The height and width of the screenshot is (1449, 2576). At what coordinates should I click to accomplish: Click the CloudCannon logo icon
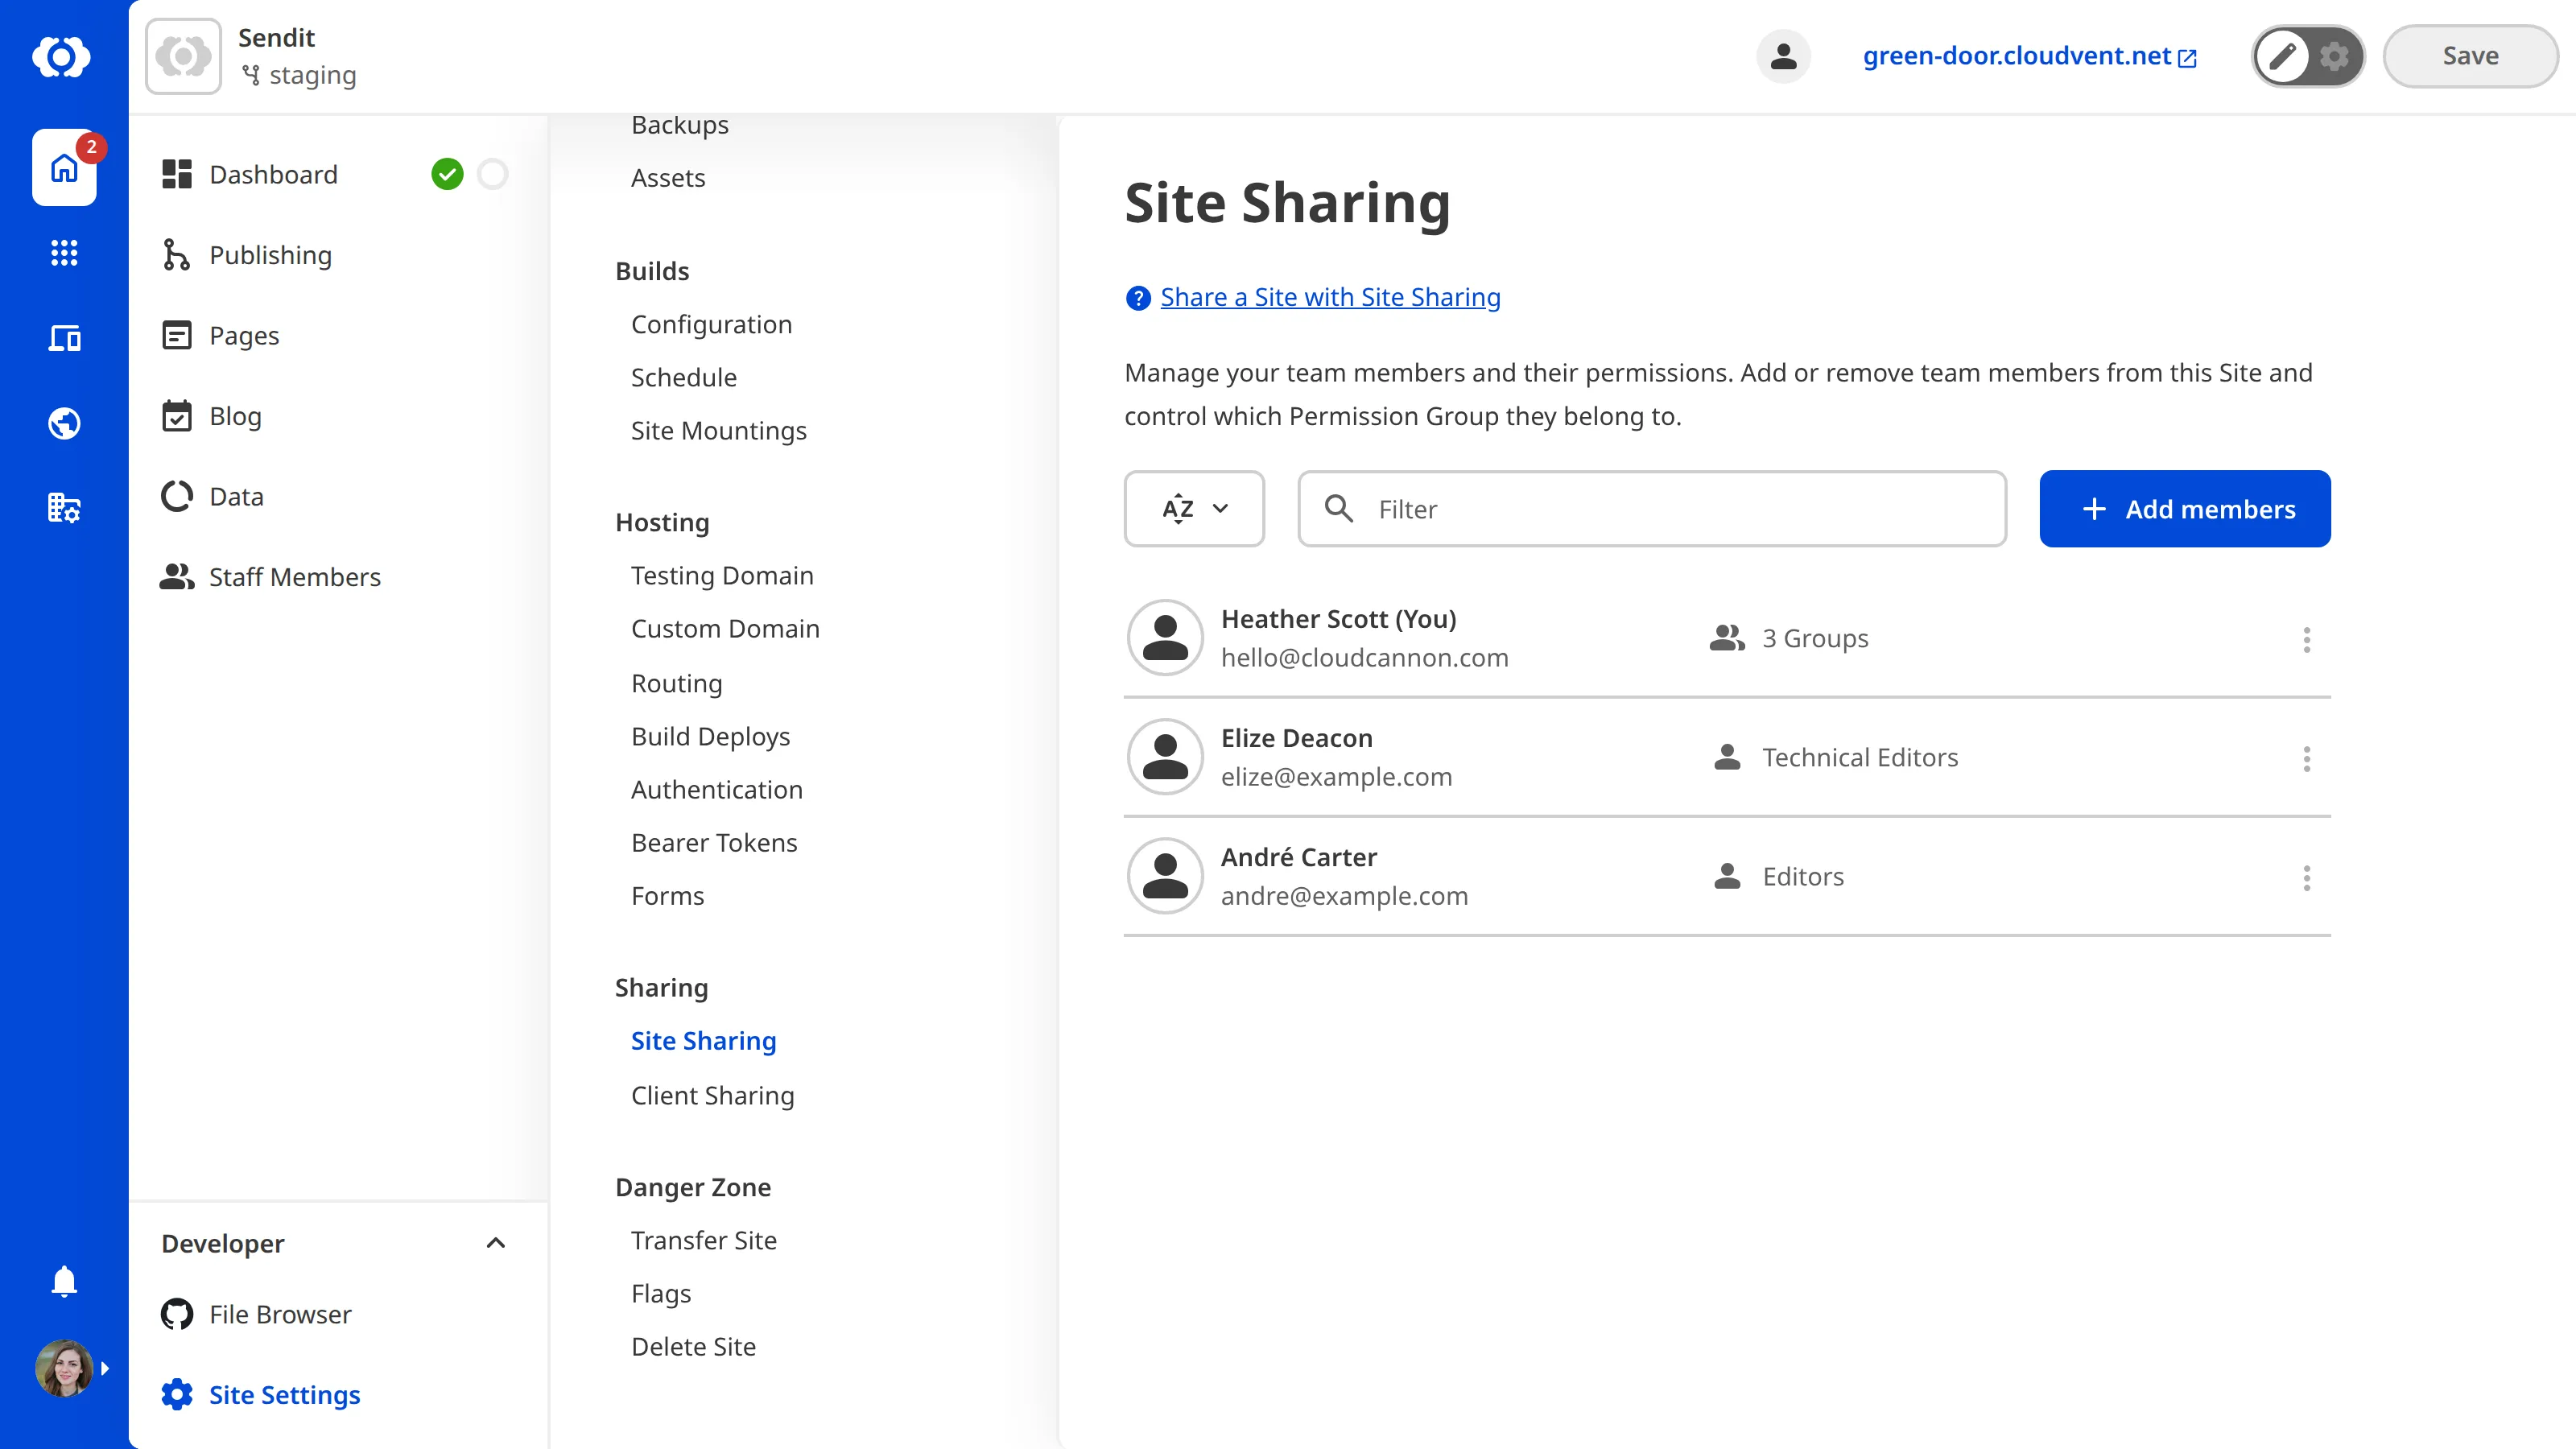coord(63,57)
